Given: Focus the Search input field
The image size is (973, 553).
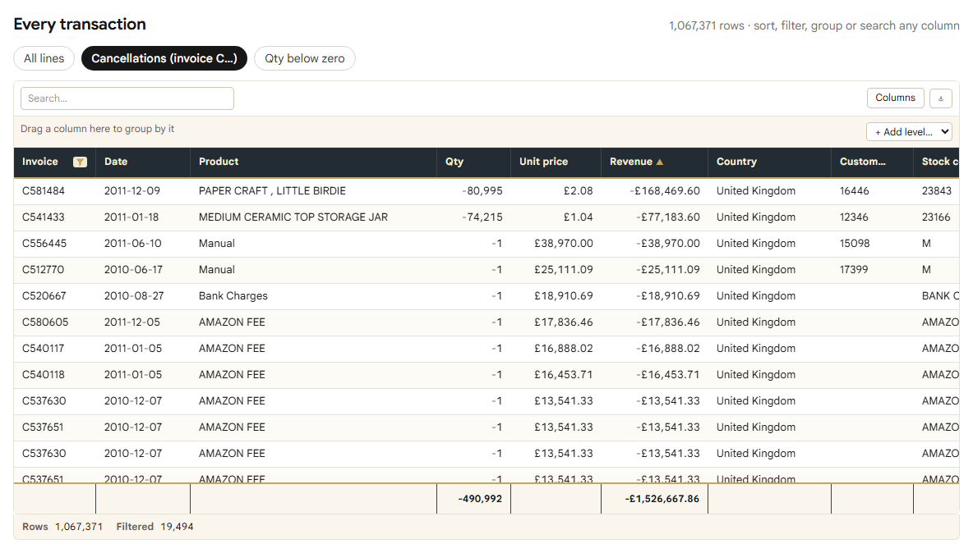Looking at the screenshot, I should pos(127,98).
